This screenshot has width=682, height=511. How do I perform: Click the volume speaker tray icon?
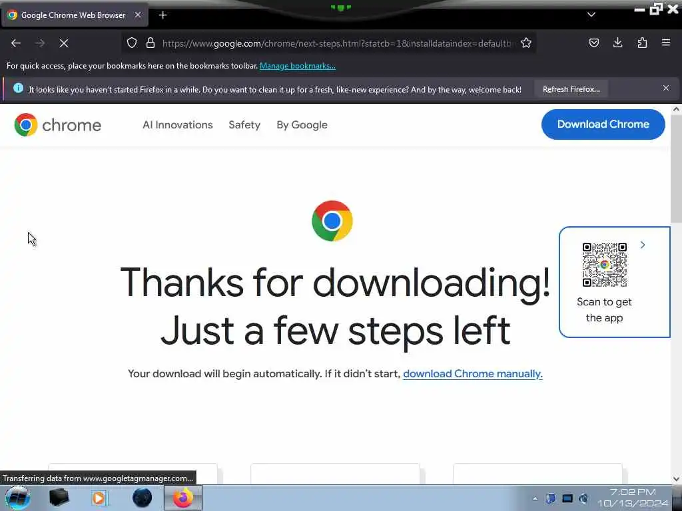coord(583,498)
